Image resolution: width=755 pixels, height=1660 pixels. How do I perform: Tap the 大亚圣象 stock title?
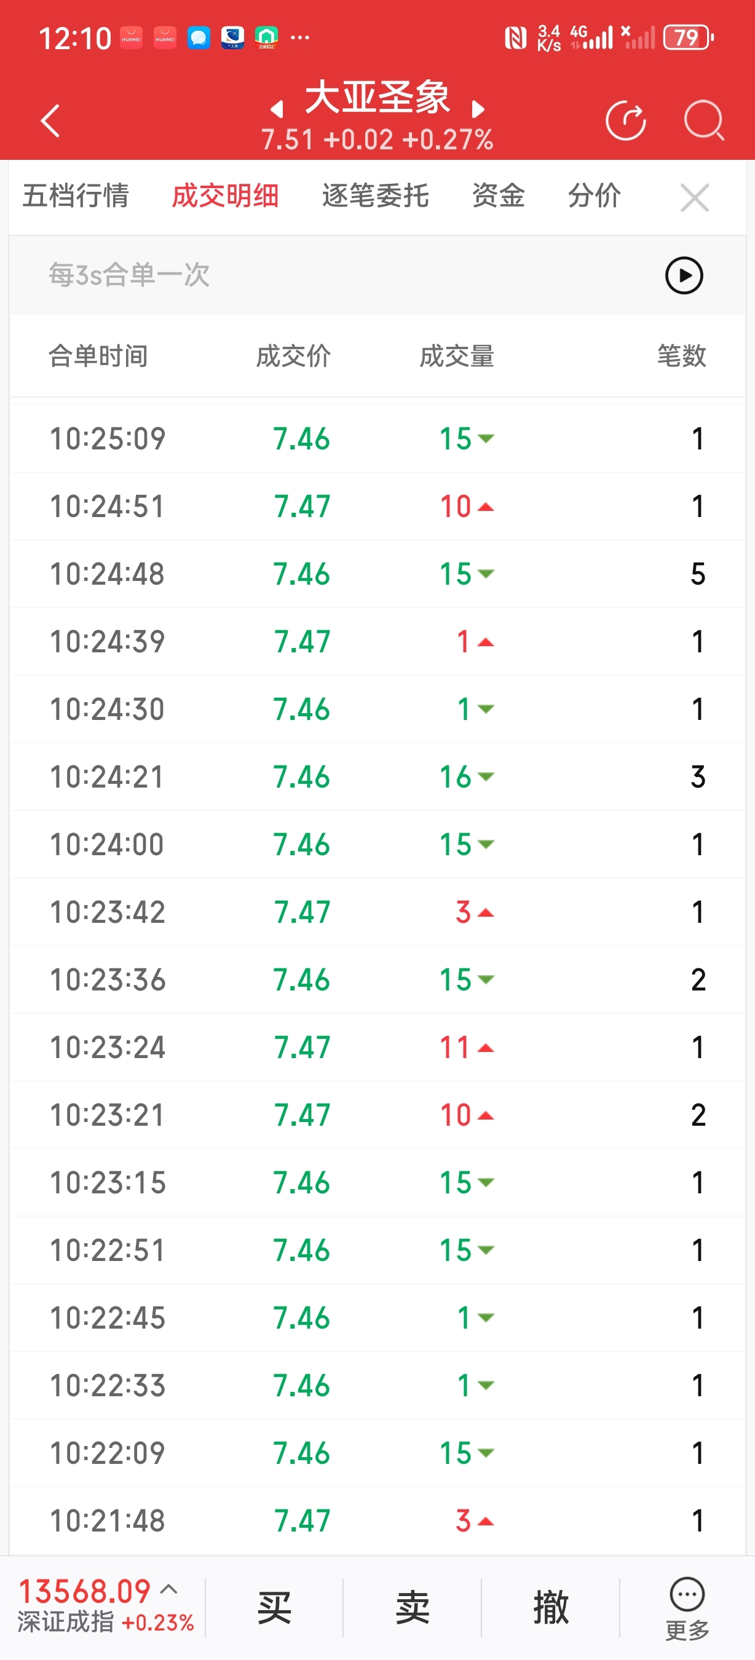point(378,98)
